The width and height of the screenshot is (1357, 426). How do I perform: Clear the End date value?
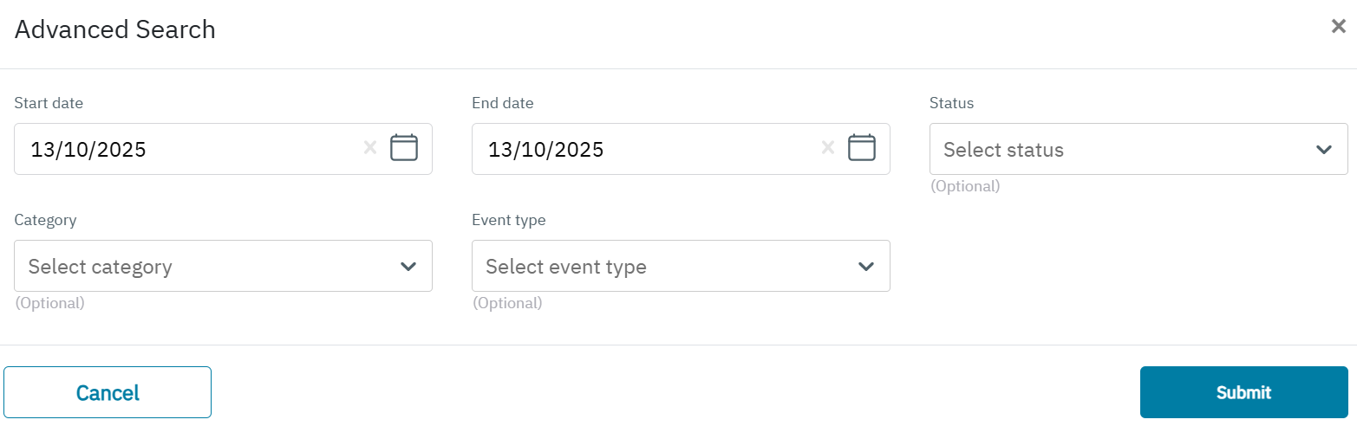coord(828,148)
